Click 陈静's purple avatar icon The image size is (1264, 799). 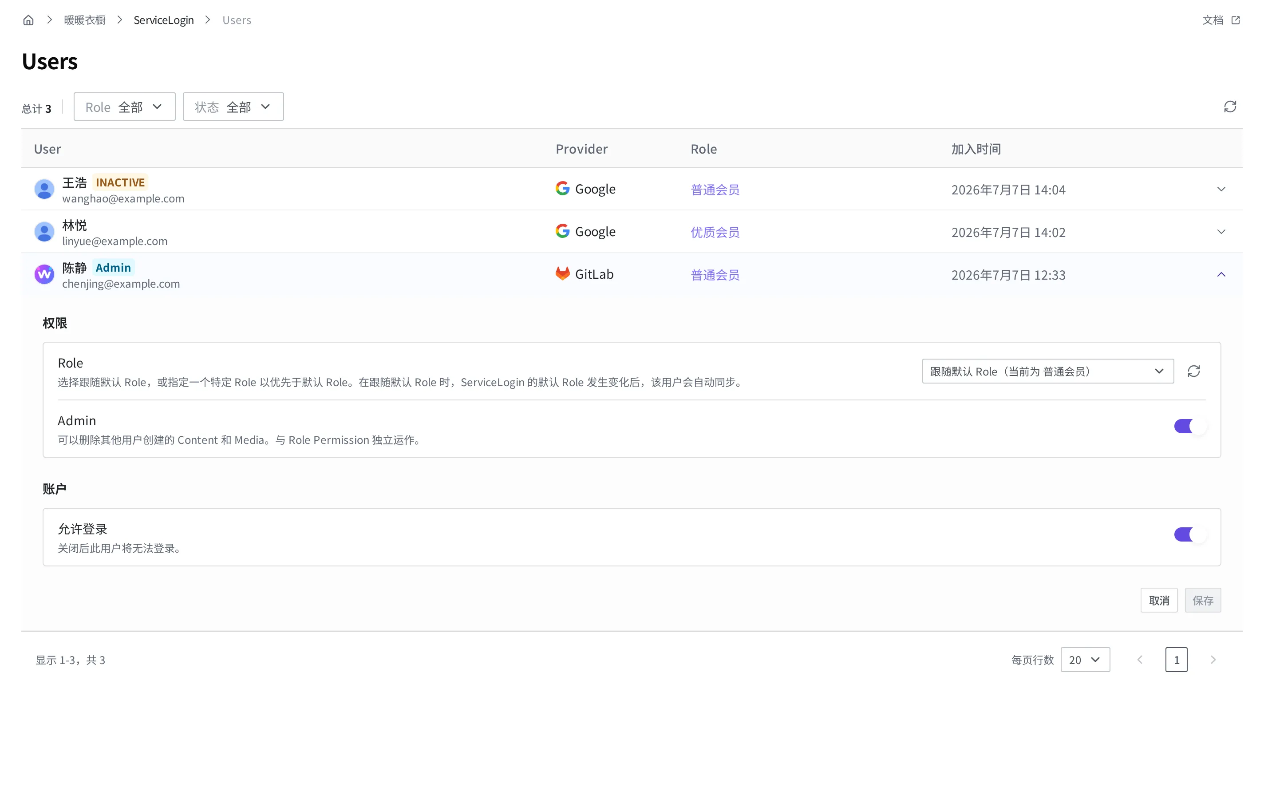point(44,274)
